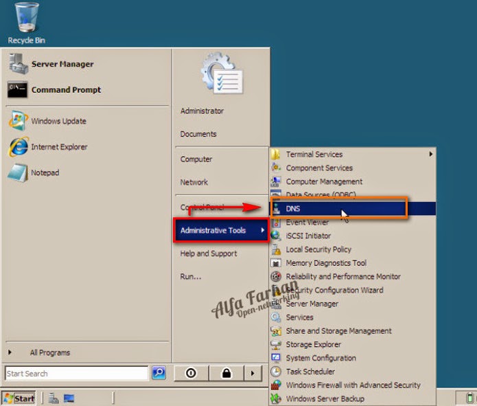Launch the Command Prompt icon
Viewport: 477px width, 406px height.
pos(17,89)
